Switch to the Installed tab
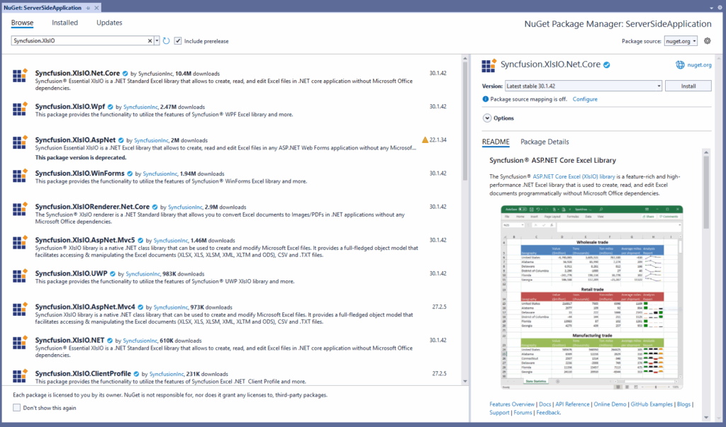726x427 pixels. (65, 22)
